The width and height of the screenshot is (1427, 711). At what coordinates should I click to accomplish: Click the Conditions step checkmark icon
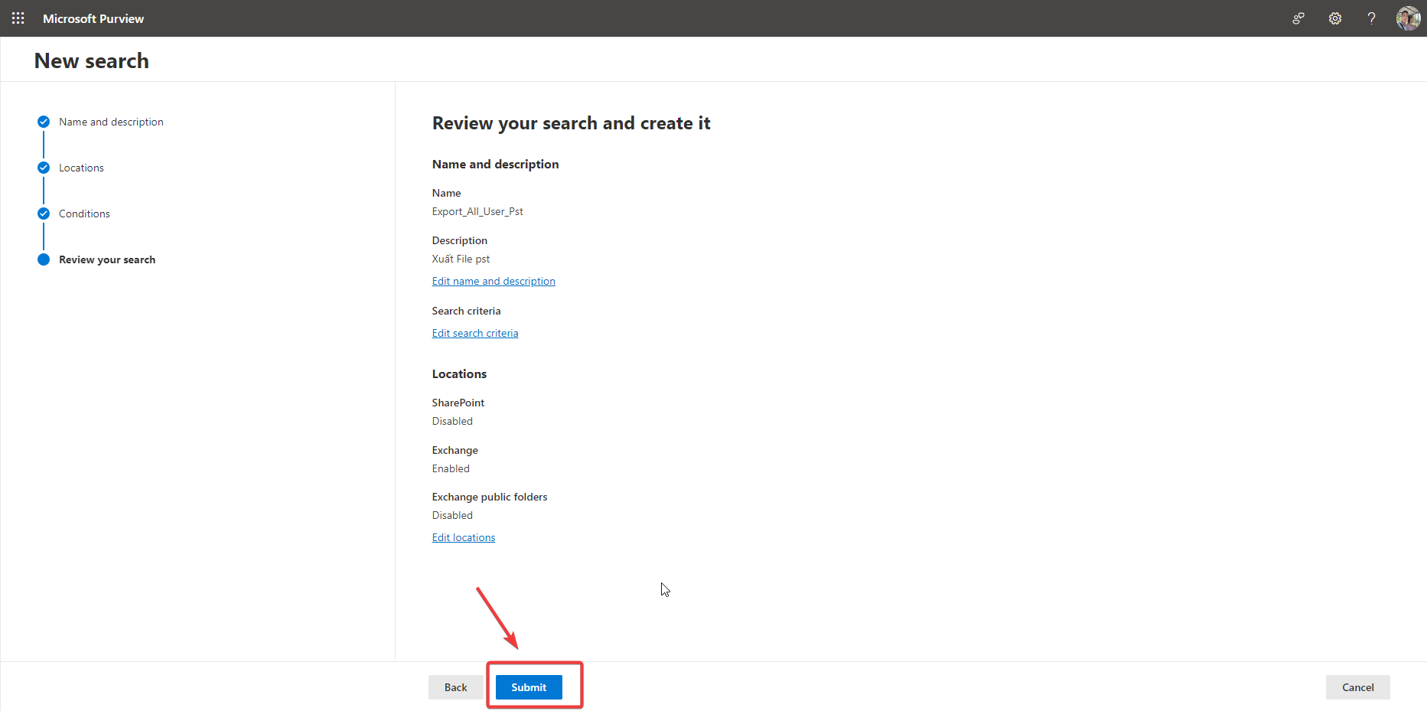pos(44,214)
